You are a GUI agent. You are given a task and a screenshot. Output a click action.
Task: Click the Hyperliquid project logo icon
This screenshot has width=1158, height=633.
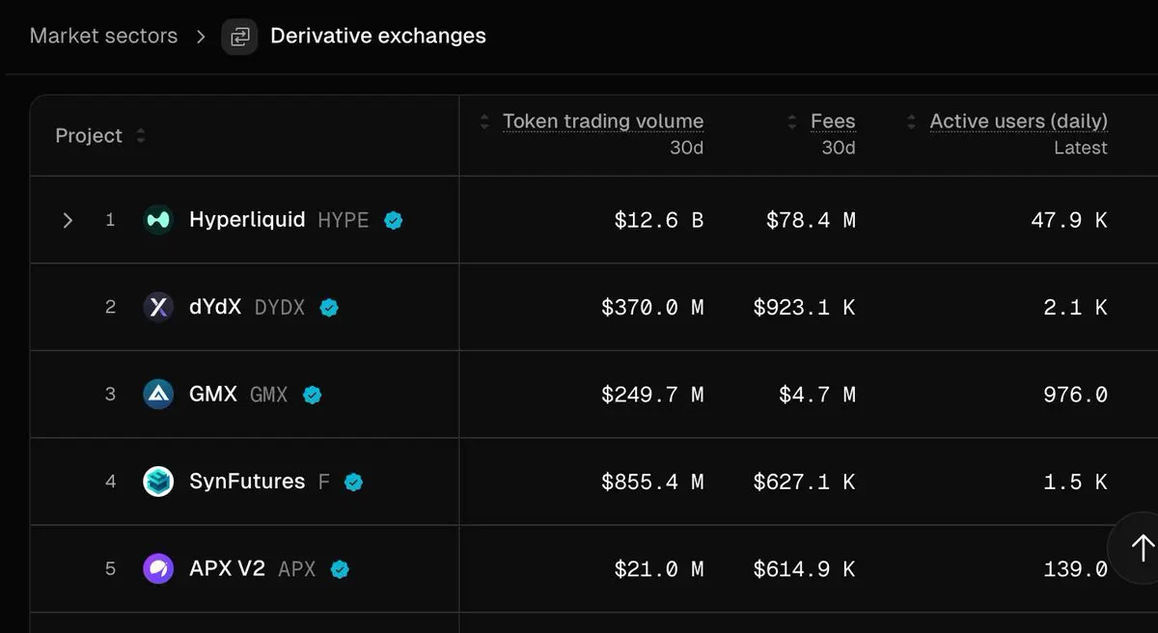pos(158,220)
